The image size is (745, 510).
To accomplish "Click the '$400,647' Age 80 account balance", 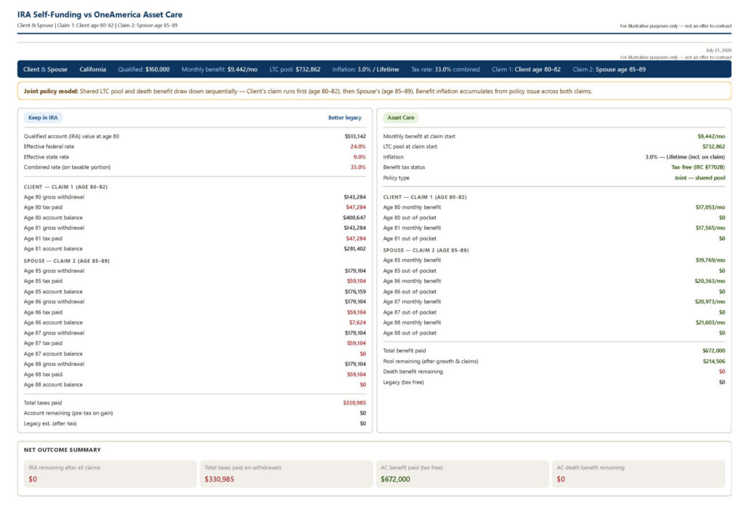I will pos(354,218).
